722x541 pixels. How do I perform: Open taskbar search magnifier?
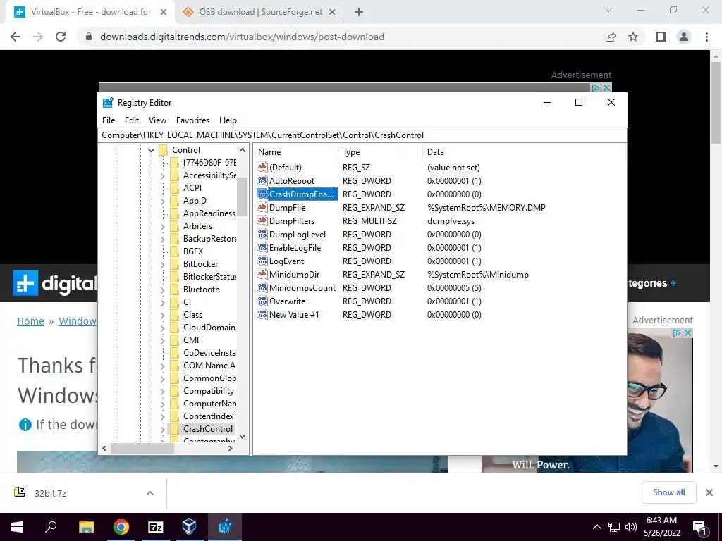(x=51, y=527)
